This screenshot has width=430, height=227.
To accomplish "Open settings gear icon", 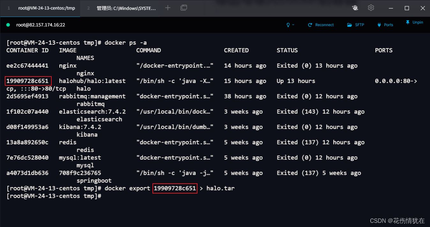I will point(371,8).
